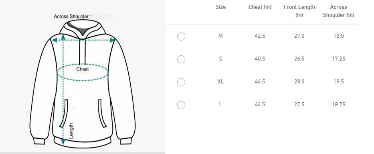Image resolution: width=374 pixels, height=154 pixels.
Task: Click the vertical Length label on the diagram
Action: [x=71, y=131]
